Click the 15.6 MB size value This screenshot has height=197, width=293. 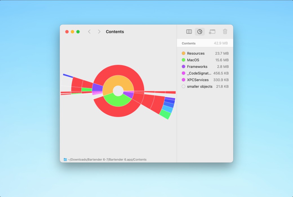pos(222,60)
